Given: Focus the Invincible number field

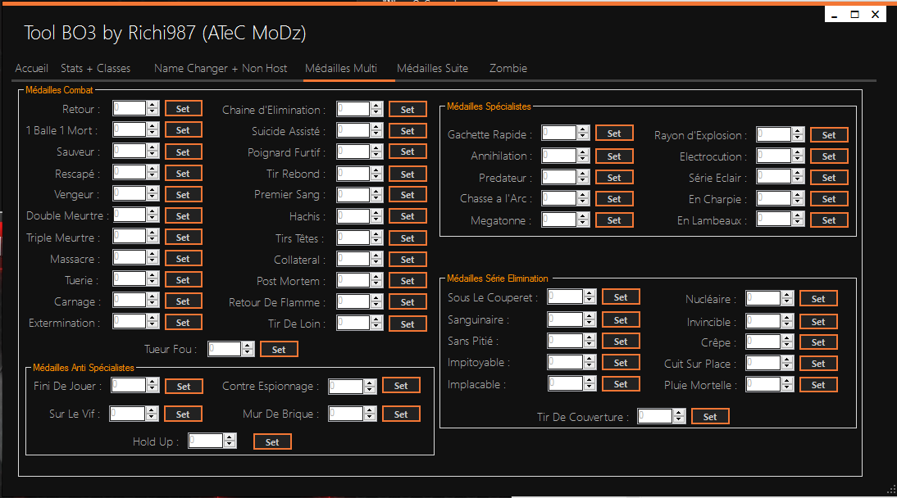Looking at the screenshot, I should click(x=763, y=321).
